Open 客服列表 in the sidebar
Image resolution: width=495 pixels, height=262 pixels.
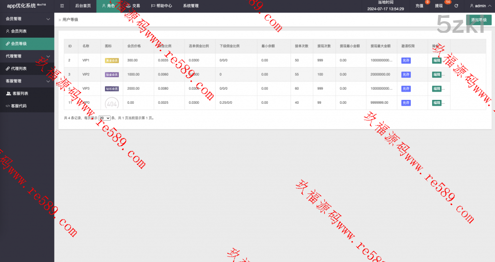coord(20,93)
